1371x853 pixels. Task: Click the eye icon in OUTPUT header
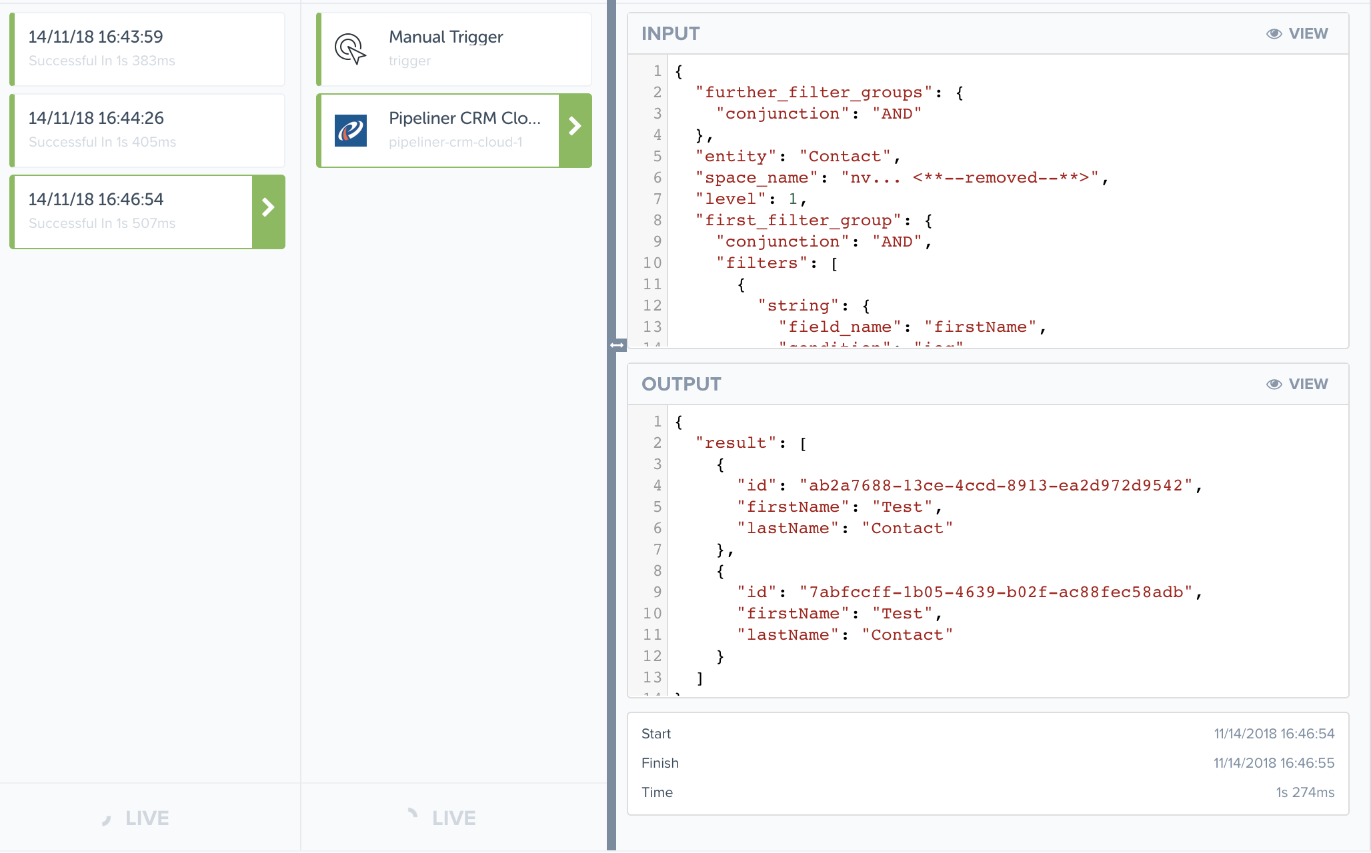pos(1274,385)
